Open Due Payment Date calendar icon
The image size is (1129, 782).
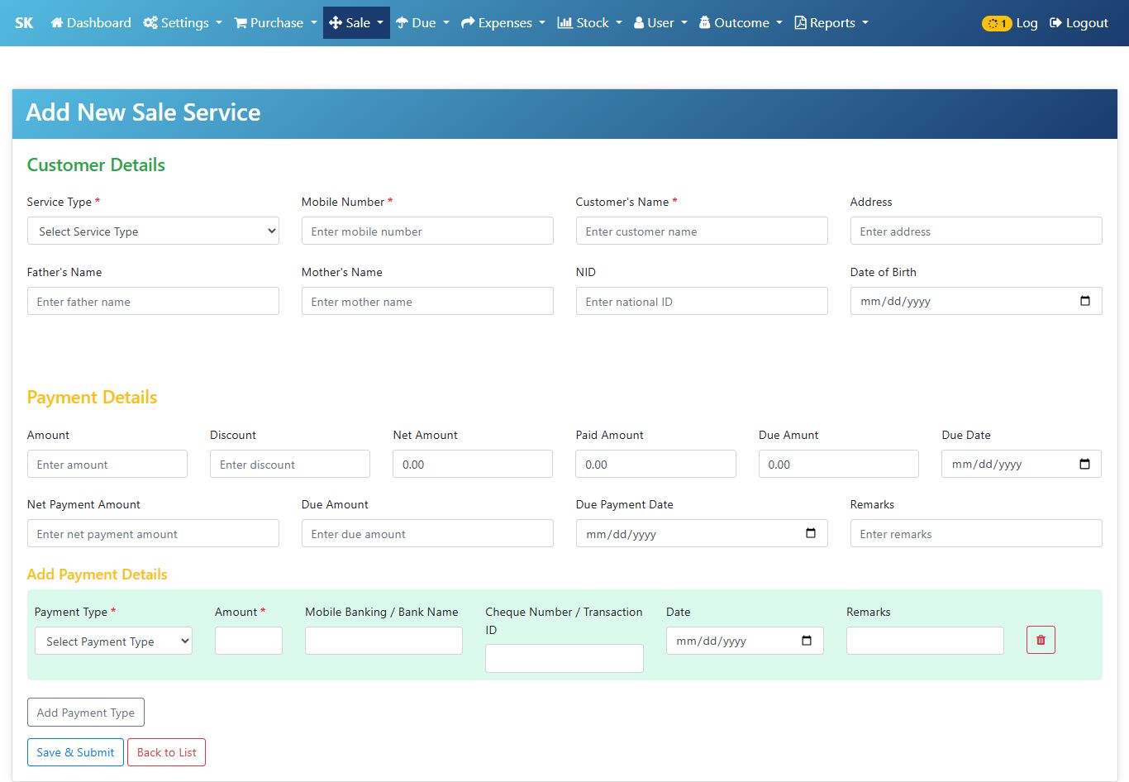pyautogui.click(x=810, y=533)
